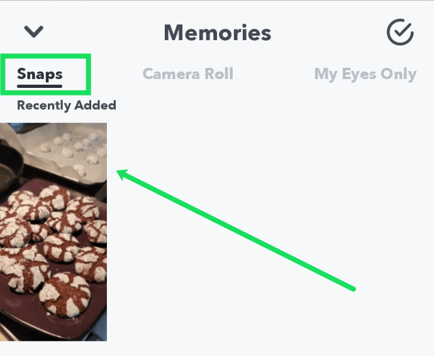
Task: Close Memories with the down chevron
Action: pos(33,31)
